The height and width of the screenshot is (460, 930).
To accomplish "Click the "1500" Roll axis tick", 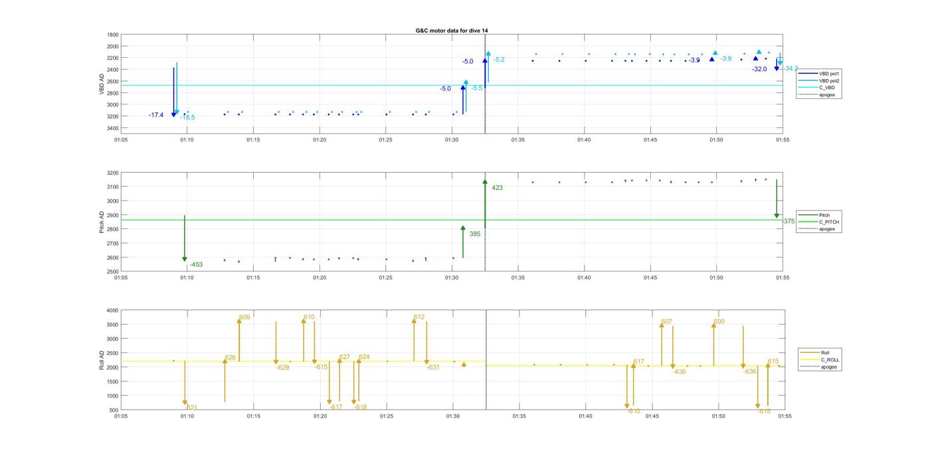I will click(112, 382).
